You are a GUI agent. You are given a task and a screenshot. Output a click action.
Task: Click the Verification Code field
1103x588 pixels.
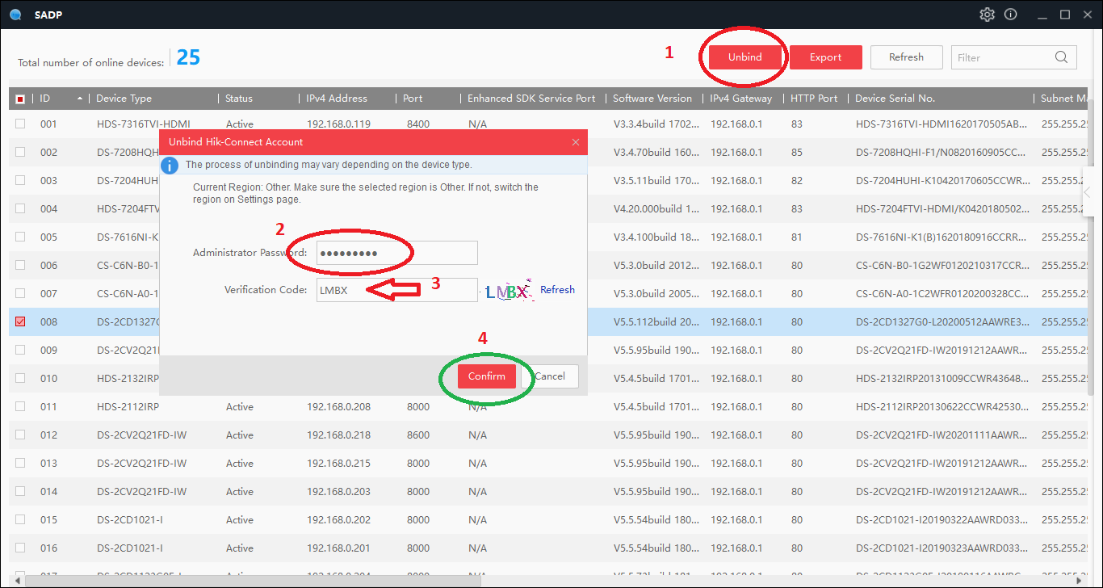(x=396, y=290)
